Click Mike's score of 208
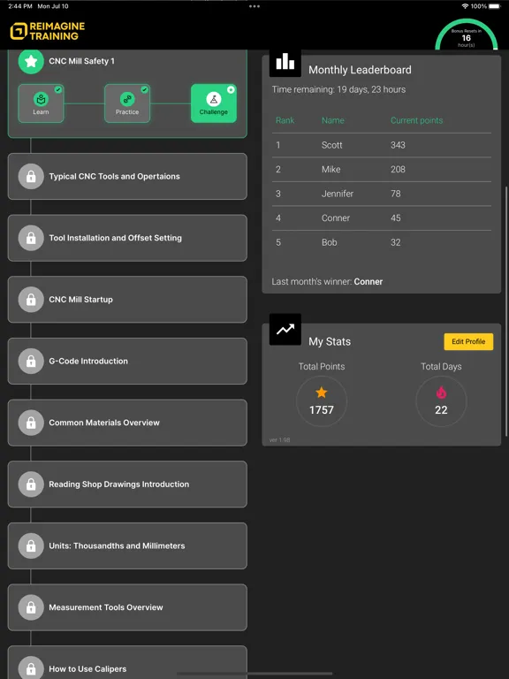This screenshot has height=679, width=509. click(x=398, y=170)
